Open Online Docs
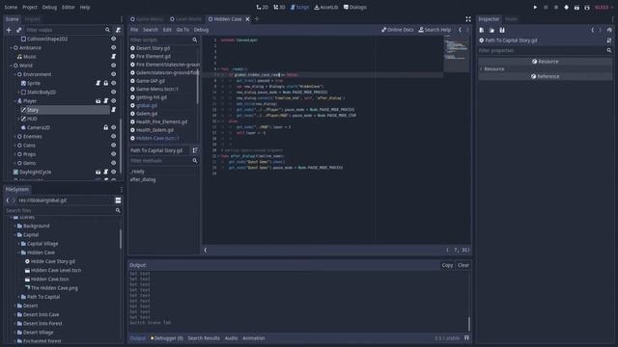The width and height of the screenshot is (618, 347). (397, 30)
